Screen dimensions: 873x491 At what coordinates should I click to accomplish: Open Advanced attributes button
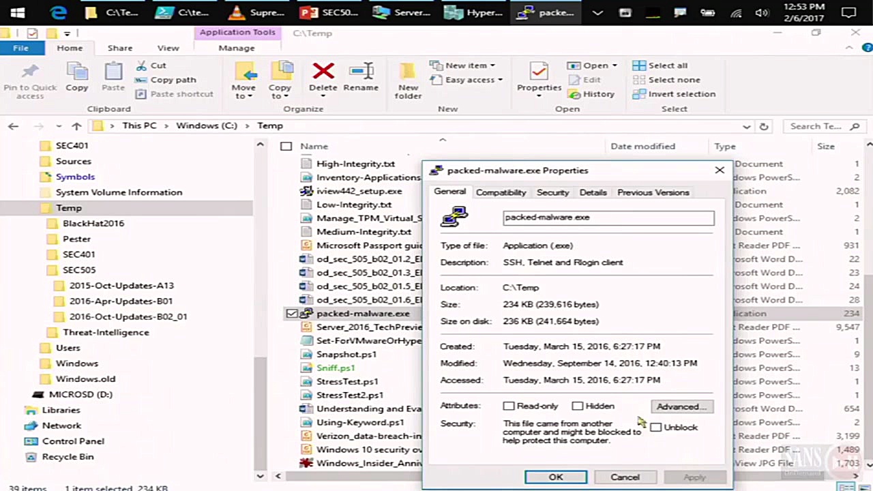click(682, 406)
